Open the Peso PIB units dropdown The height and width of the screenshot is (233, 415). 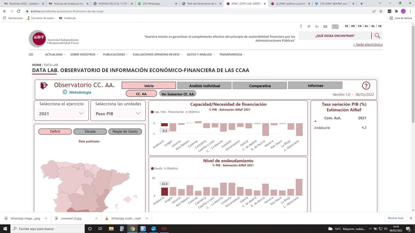click(118, 113)
